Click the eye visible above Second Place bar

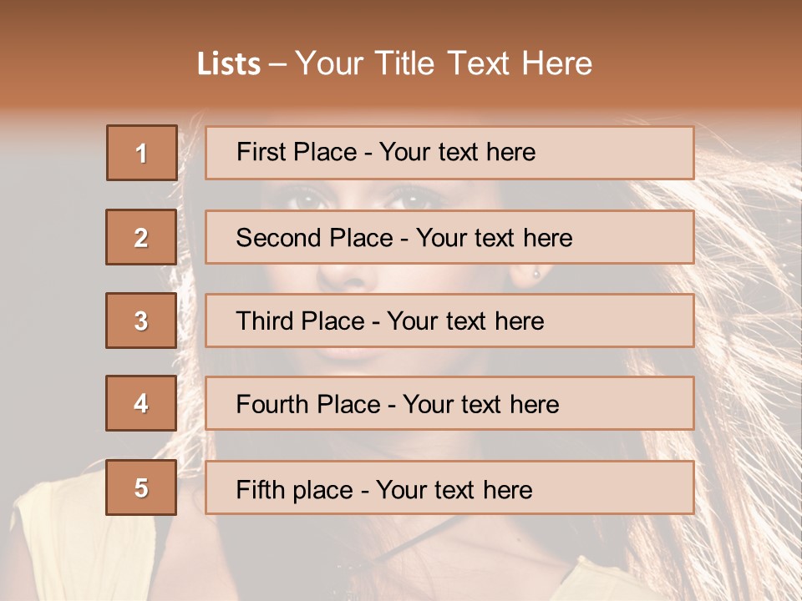(307, 200)
